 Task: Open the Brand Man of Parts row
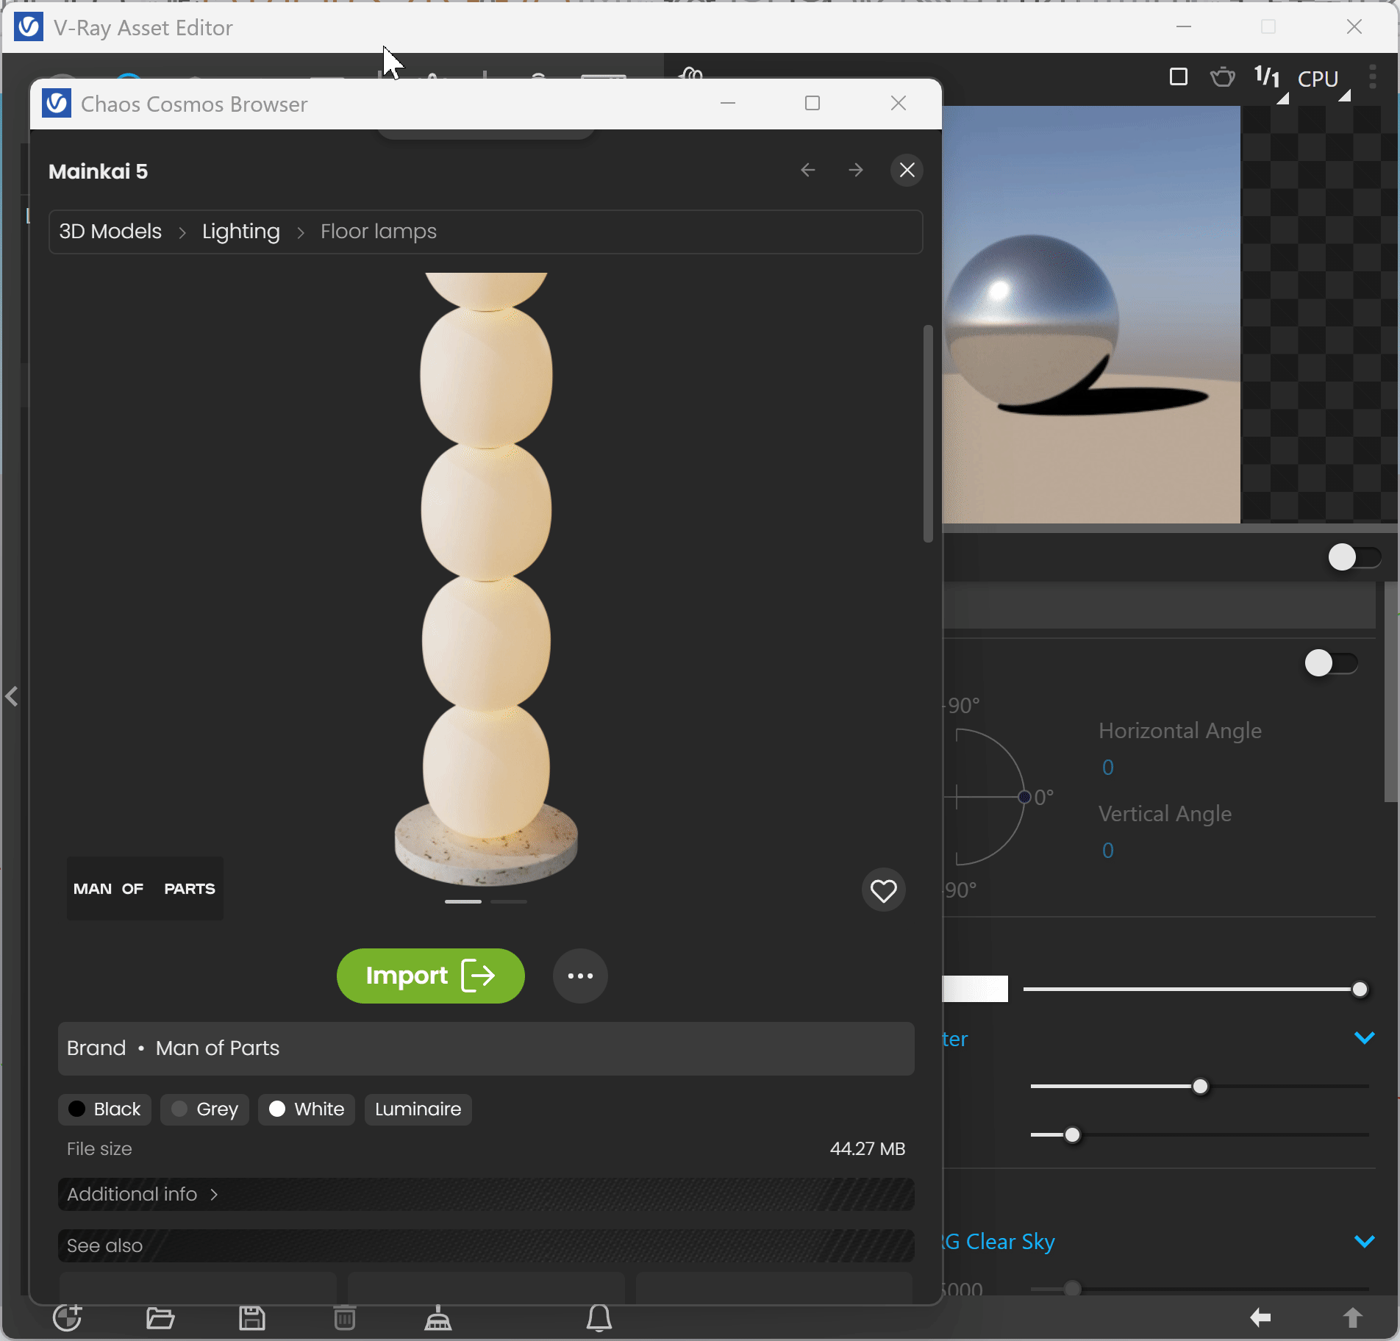click(486, 1048)
